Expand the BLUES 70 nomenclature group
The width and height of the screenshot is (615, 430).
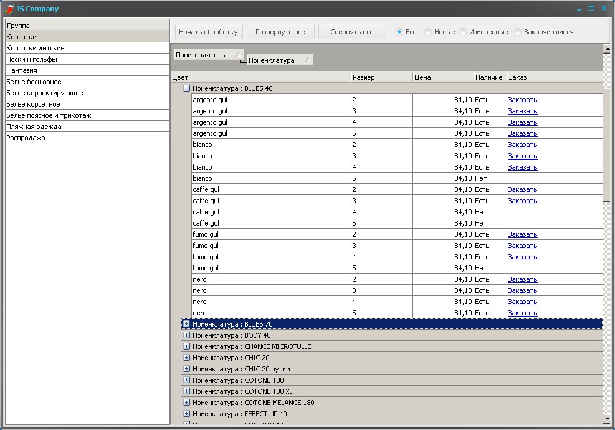tap(186, 324)
